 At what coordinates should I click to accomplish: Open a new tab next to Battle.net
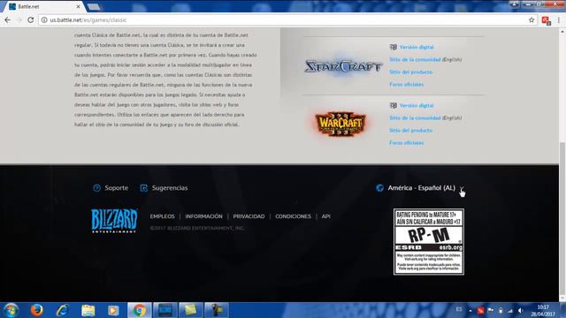94,6
